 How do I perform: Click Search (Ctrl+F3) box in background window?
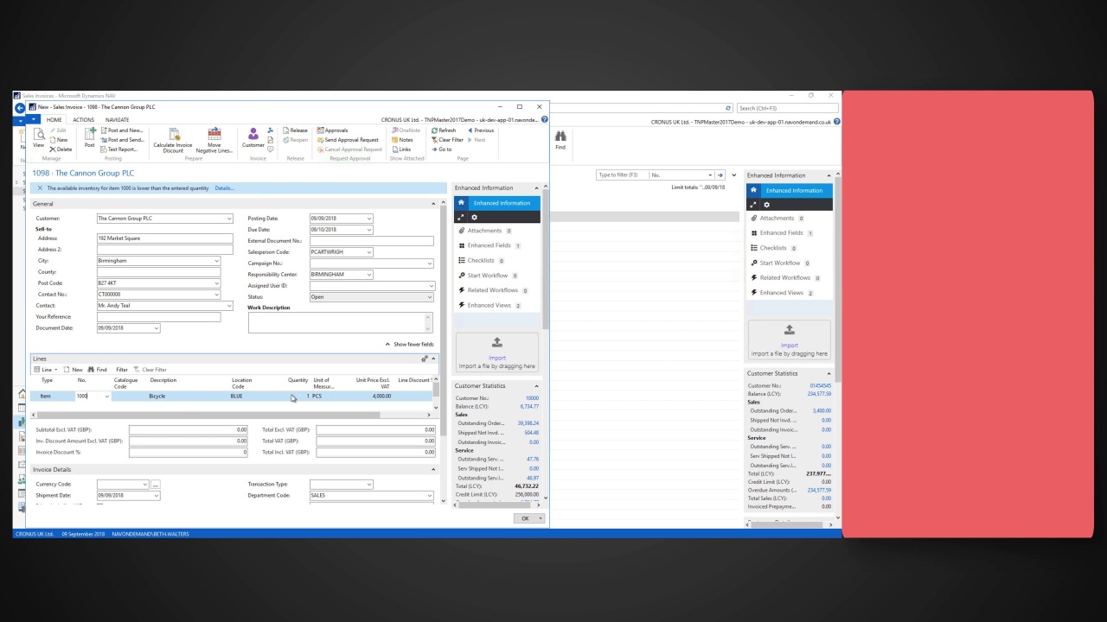pyautogui.click(x=787, y=108)
